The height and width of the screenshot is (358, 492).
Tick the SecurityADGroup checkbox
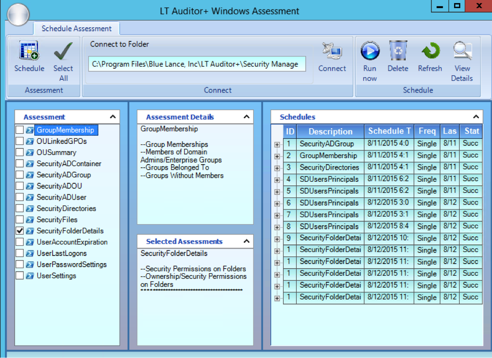coord(20,175)
